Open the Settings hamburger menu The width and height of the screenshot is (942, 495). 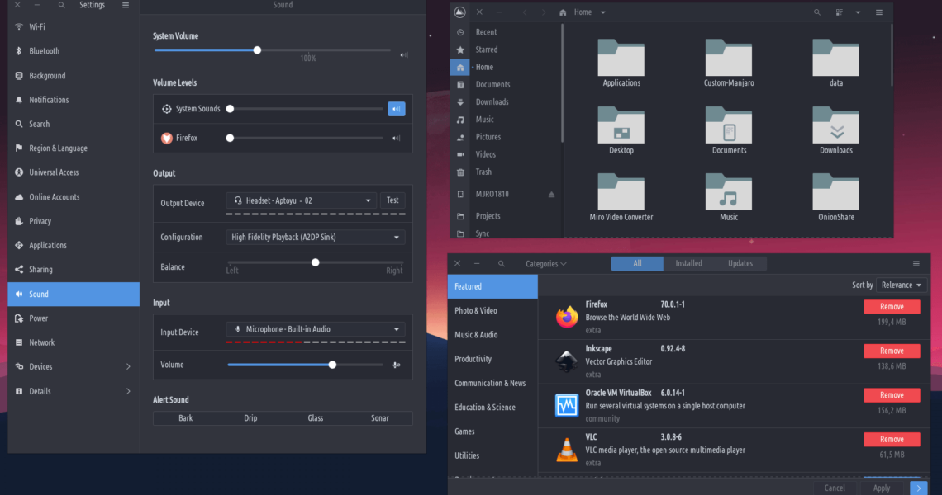point(126,5)
